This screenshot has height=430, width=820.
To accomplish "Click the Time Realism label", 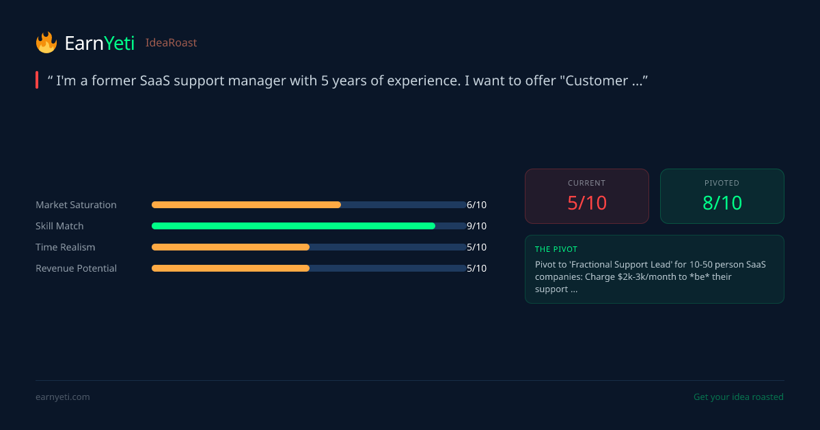I will click(65, 247).
